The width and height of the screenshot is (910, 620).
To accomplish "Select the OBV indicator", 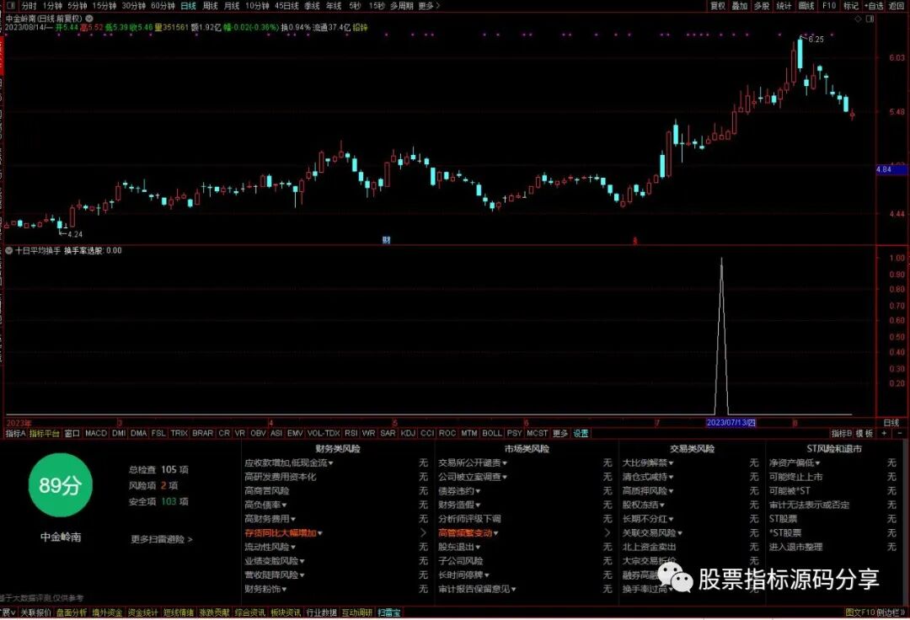I will [x=259, y=433].
